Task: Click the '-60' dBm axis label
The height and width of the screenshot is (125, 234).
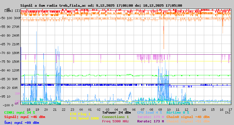Action: pos(3,35)
